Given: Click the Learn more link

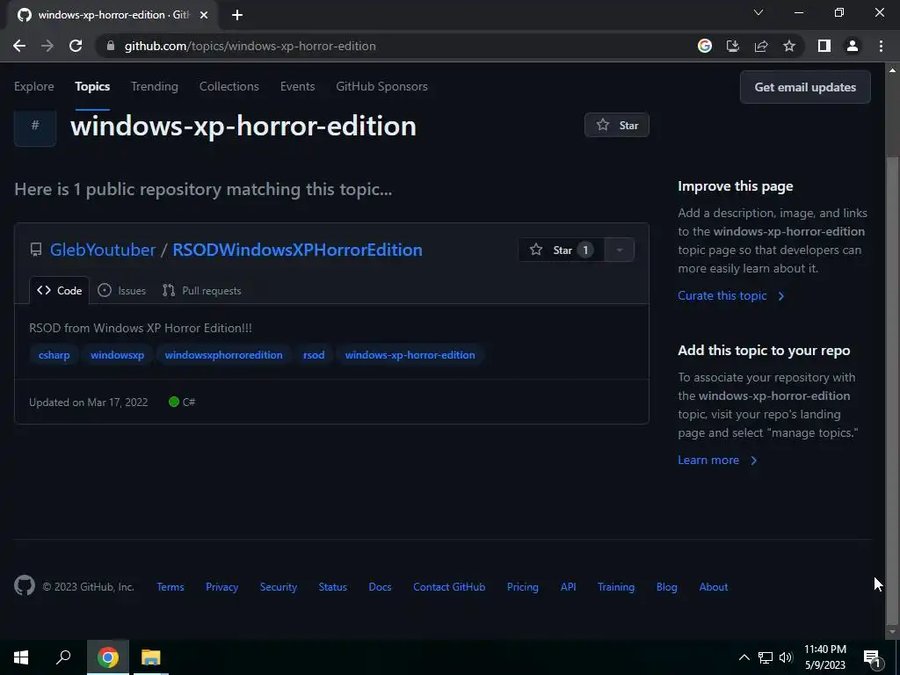Looking at the screenshot, I should pyautogui.click(x=717, y=460).
